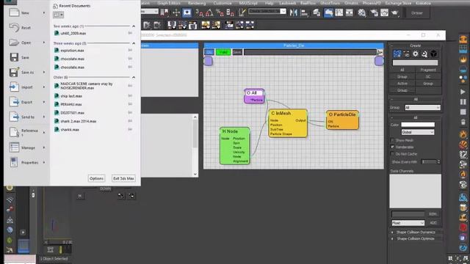Screen dimensions: 470x264
Task: Select the blue operators icon in Create panel
Action: [x=397, y=54]
